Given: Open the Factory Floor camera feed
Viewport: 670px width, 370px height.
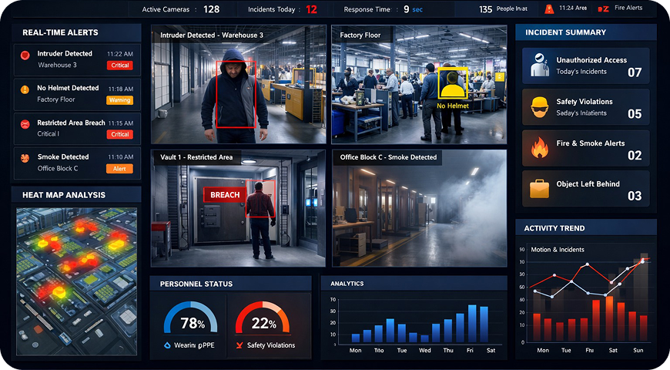Looking at the screenshot, I should pyautogui.click(x=418, y=85).
